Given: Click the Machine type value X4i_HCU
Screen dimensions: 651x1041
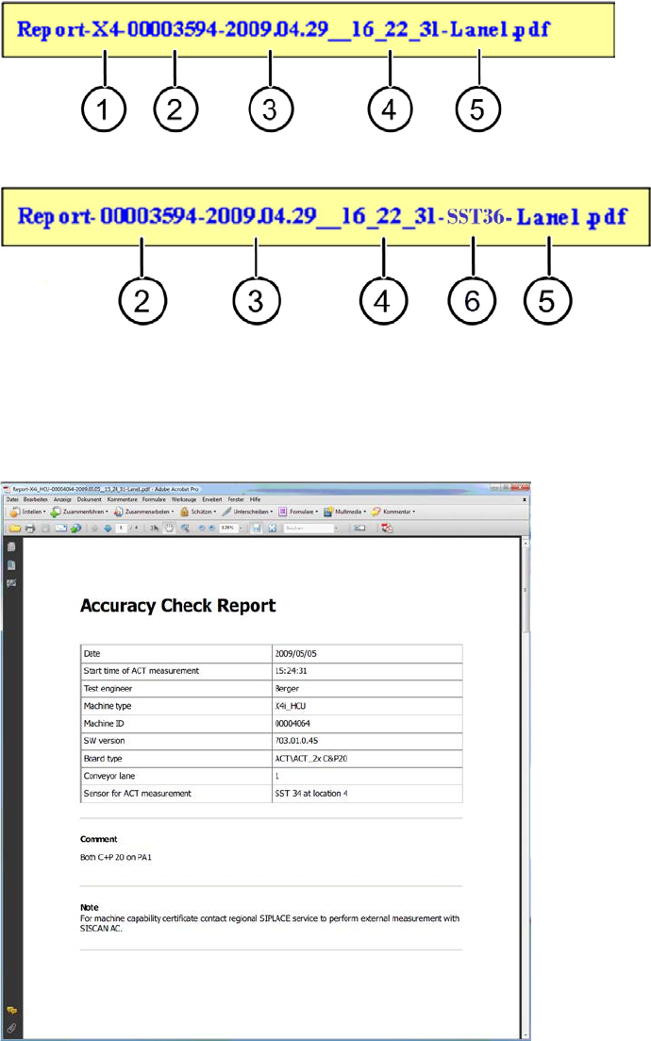Looking at the screenshot, I should click(291, 706).
